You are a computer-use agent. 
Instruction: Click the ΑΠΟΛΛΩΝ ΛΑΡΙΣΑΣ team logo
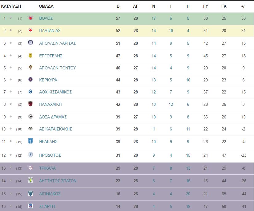point(30,43)
